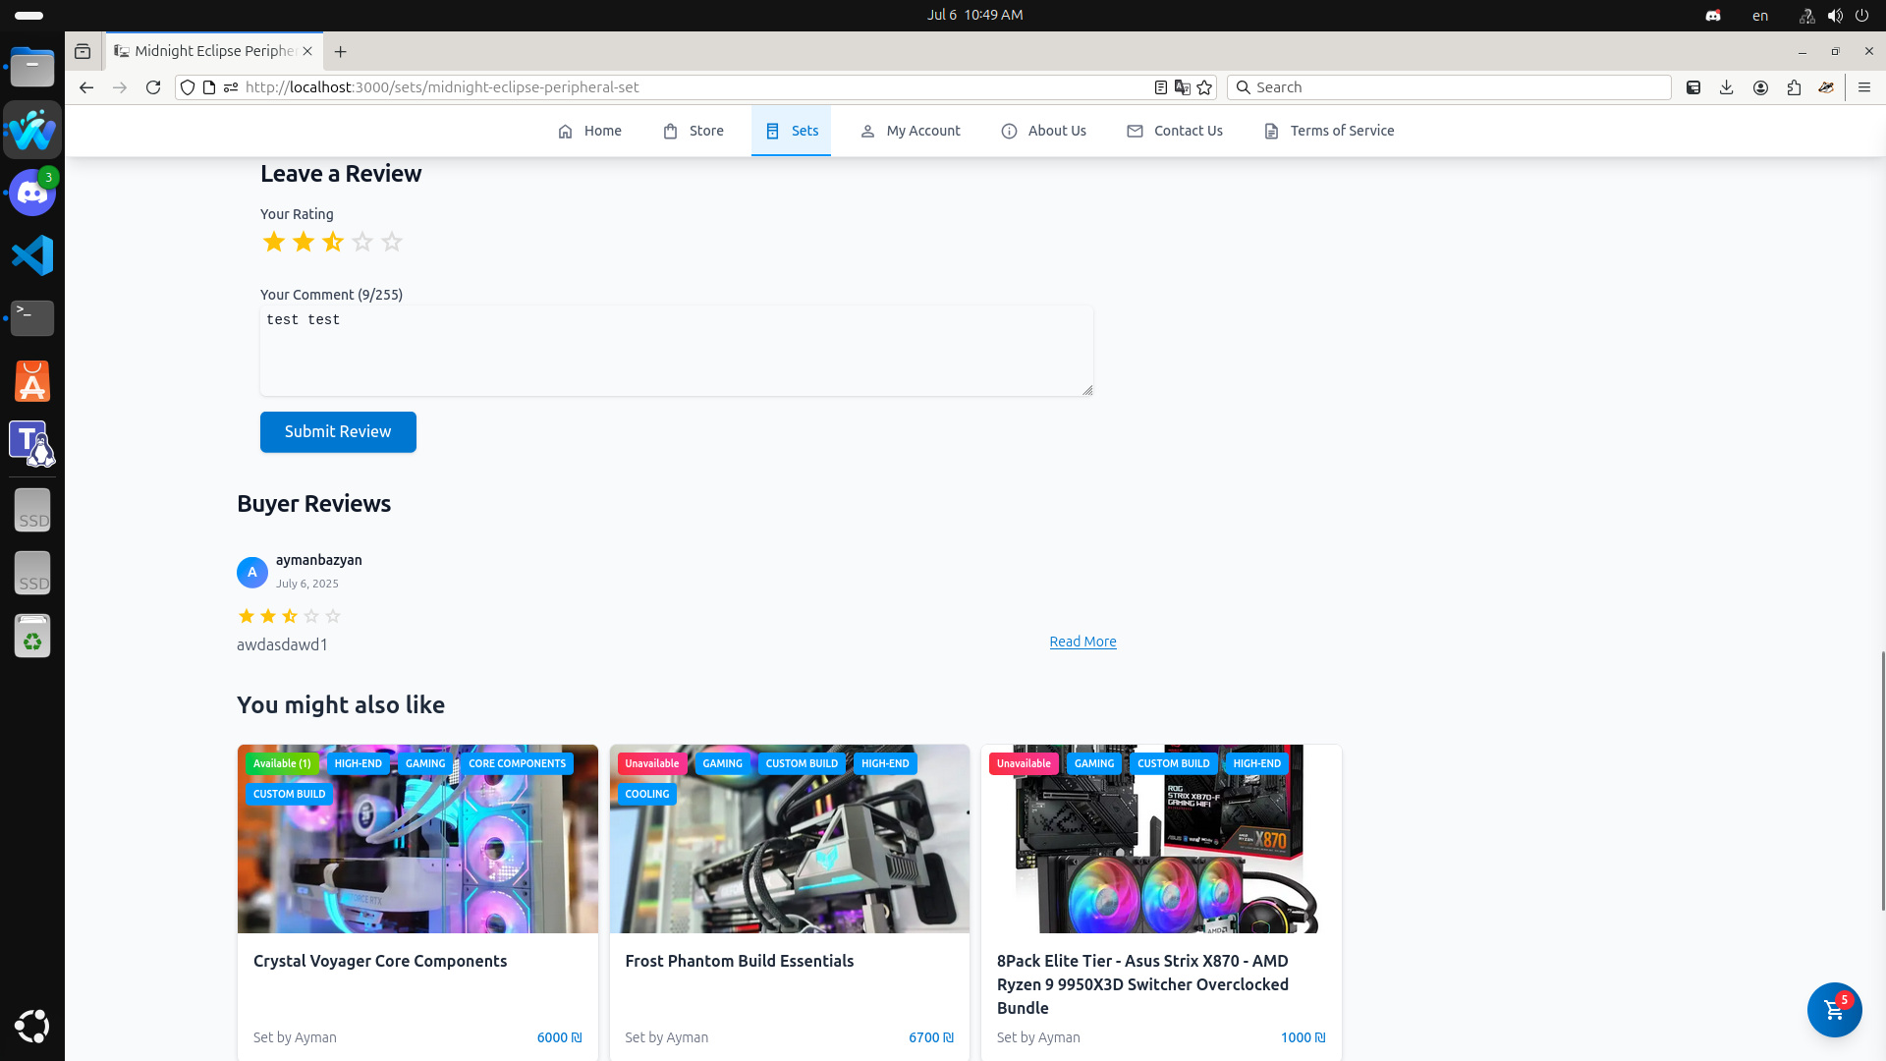
Task: Open reader view icon in address bar
Action: (1160, 87)
